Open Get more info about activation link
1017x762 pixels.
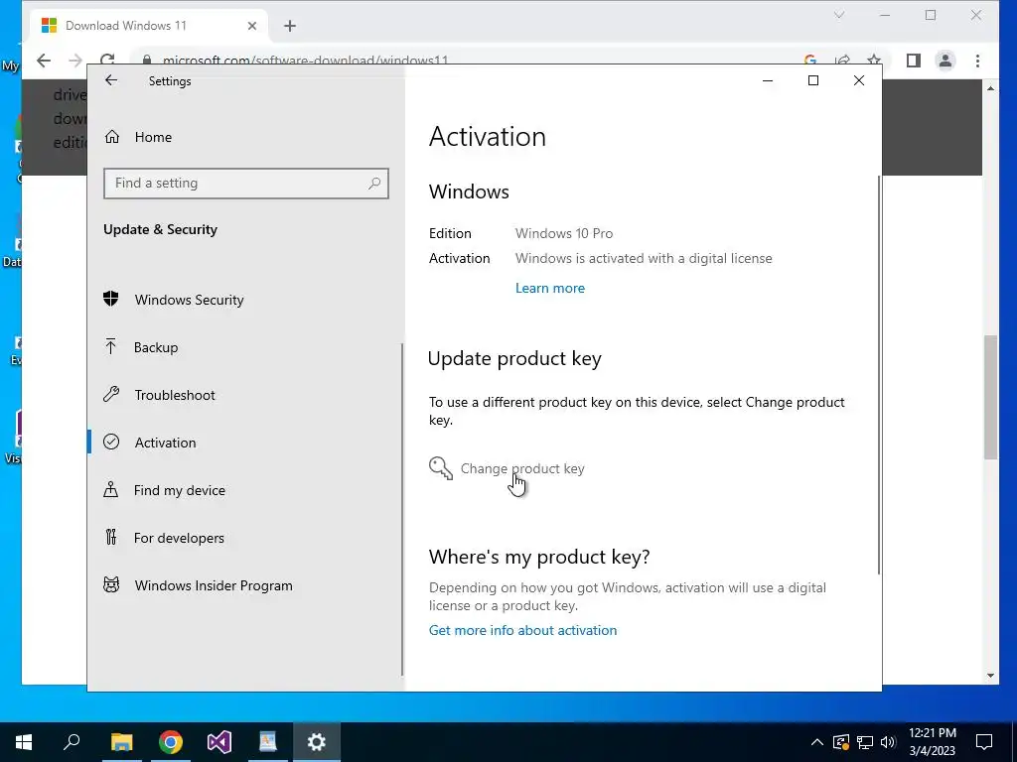pos(522,630)
